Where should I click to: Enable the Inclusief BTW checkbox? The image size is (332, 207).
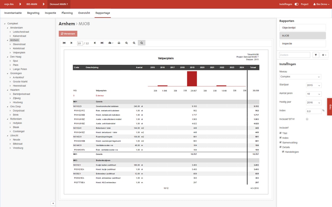point(307,119)
